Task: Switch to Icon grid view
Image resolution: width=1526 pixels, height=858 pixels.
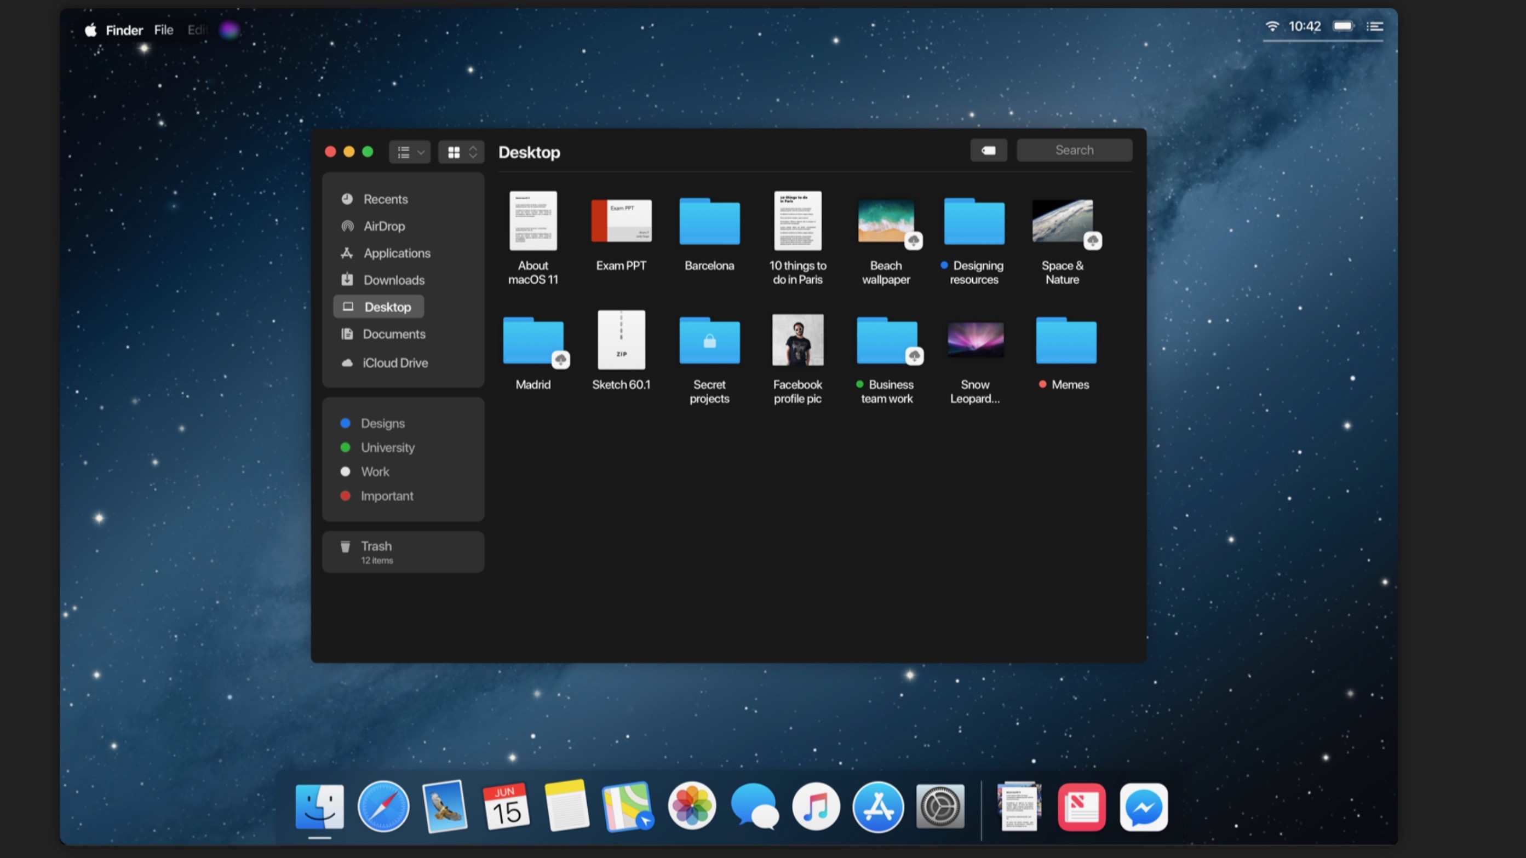Action: [x=455, y=152]
